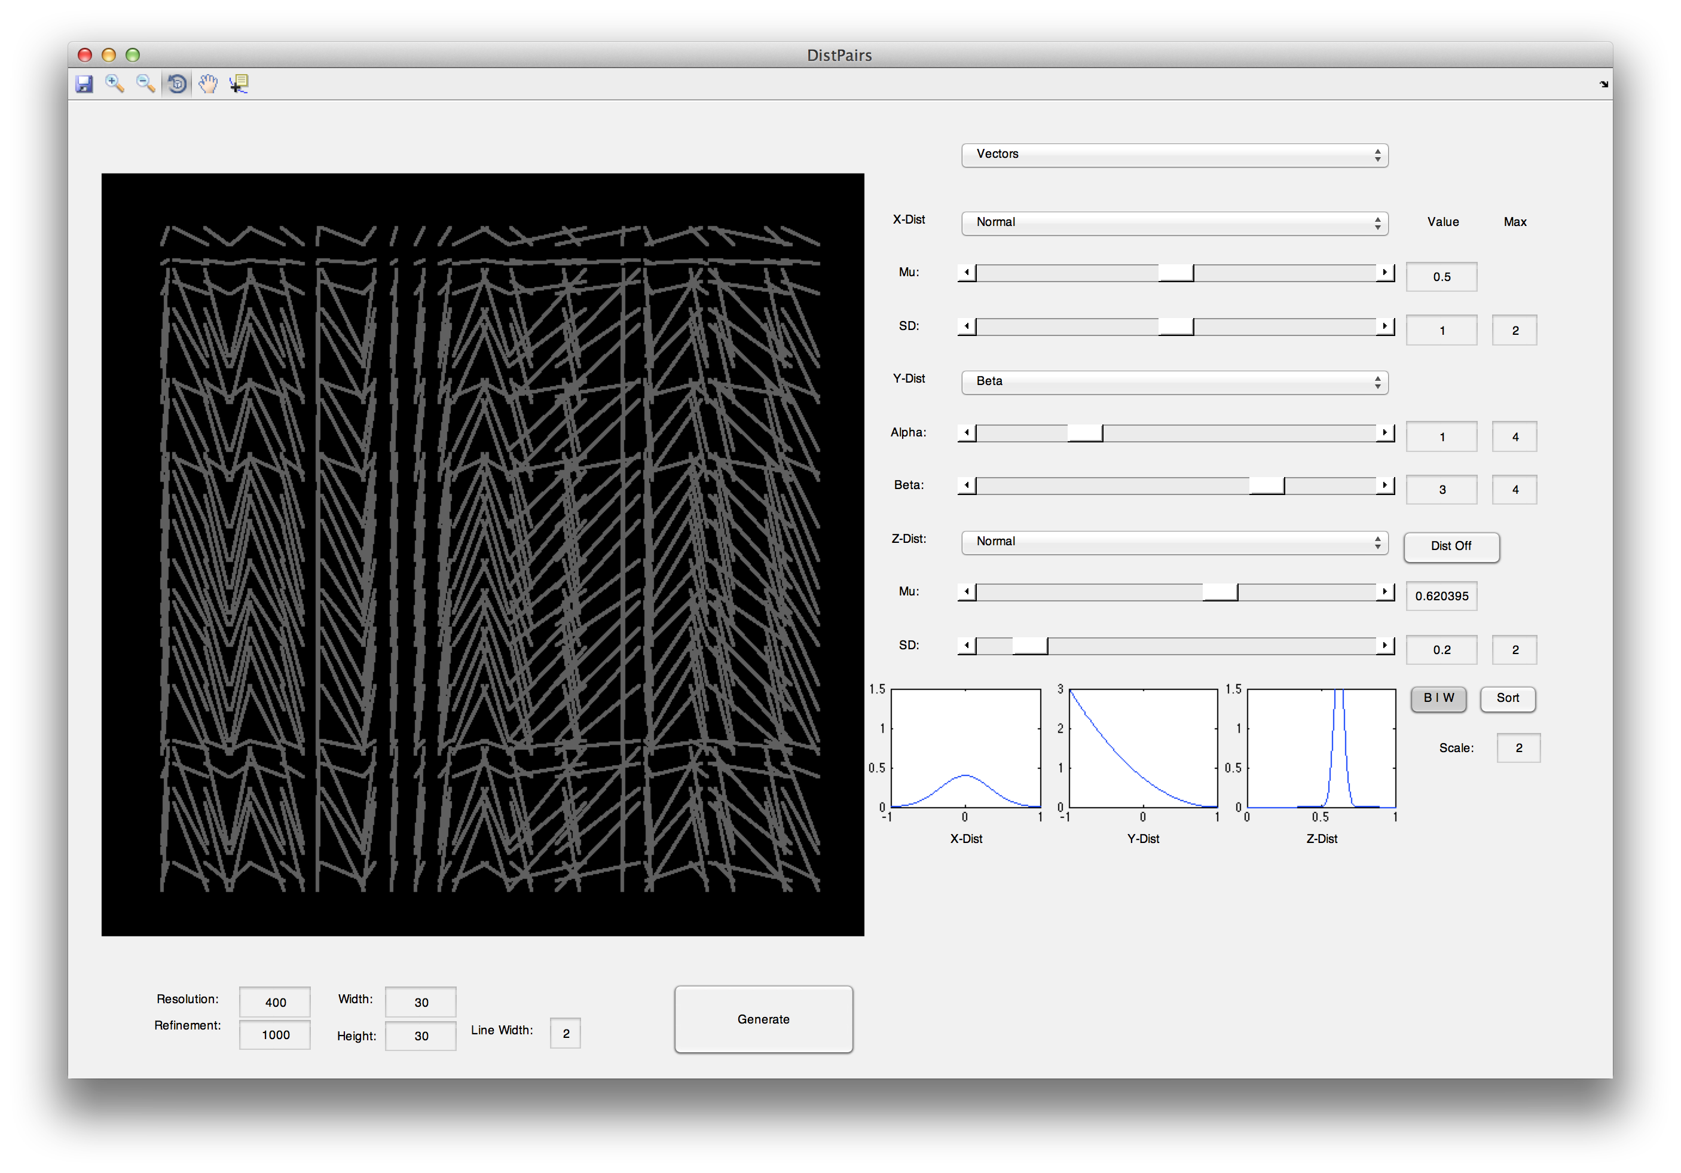Open the X-Dist Normal dropdown

coord(1173,222)
